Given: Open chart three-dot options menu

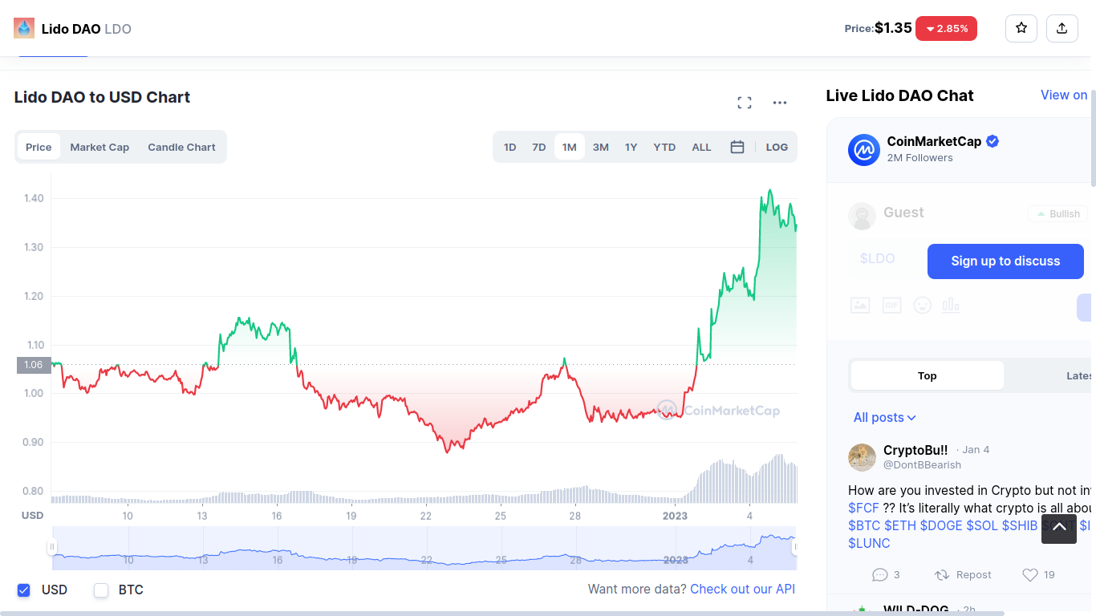Looking at the screenshot, I should tap(780, 103).
